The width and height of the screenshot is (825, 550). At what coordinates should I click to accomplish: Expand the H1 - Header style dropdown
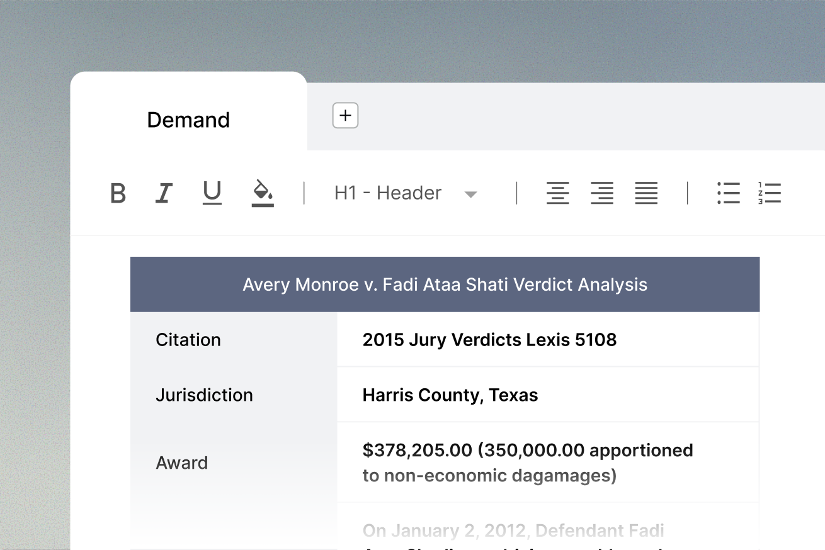[470, 194]
